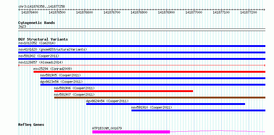Click the left arrow of the ruler
The height and width of the screenshot is (135, 274).
[19, 10]
